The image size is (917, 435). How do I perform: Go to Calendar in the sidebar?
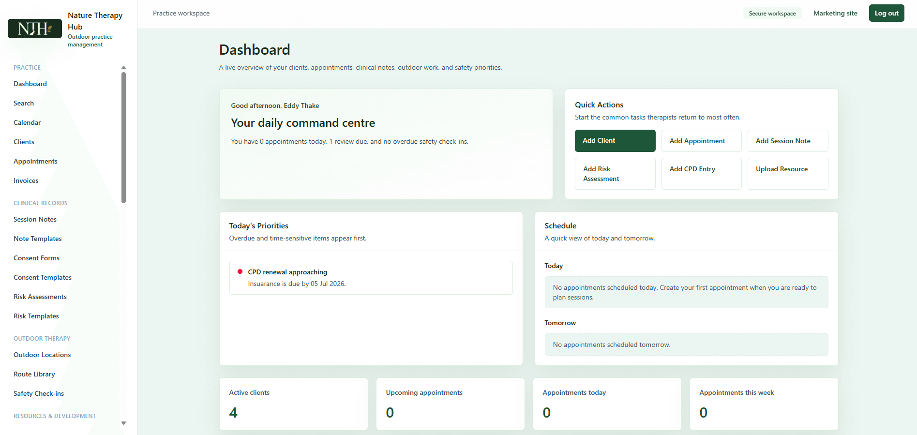click(x=27, y=122)
